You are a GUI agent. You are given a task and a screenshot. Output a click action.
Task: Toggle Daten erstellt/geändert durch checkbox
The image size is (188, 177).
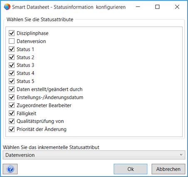coord(12,89)
